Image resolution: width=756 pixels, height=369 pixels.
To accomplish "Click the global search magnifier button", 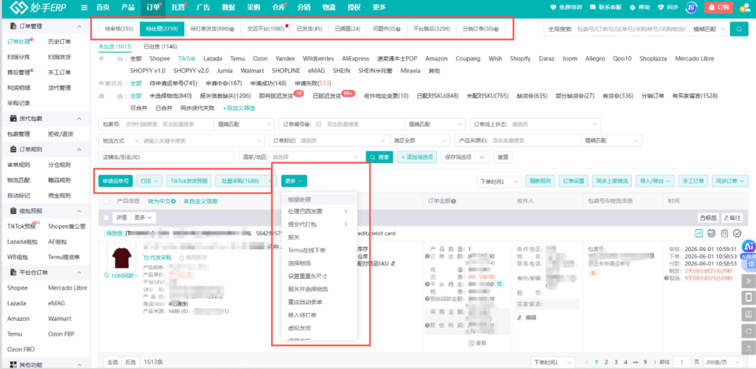I will [x=738, y=29].
